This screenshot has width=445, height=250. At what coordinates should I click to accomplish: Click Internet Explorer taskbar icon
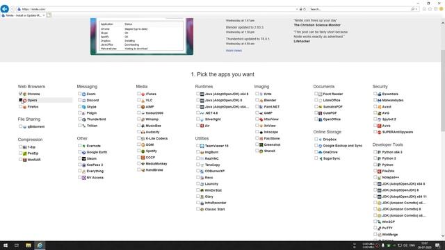pos(40,245)
